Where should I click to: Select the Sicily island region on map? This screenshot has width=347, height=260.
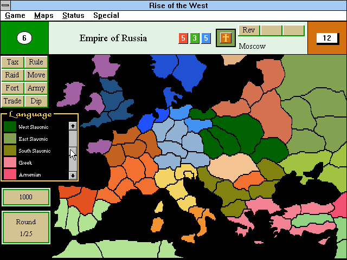pos(189,238)
